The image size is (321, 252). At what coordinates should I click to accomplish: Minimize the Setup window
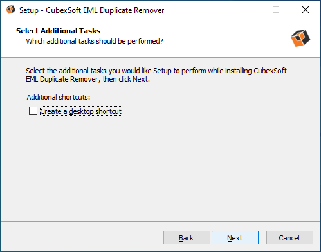(247, 10)
